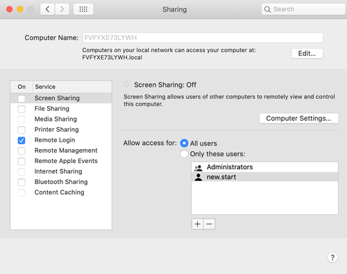This screenshot has height=274, width=347.
Task: Click the yellow minimize window button
Action: (20, 9)
